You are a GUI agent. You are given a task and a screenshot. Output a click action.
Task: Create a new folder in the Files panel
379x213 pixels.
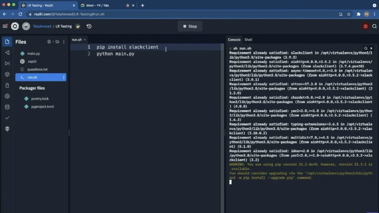click(x=57, y=41)
